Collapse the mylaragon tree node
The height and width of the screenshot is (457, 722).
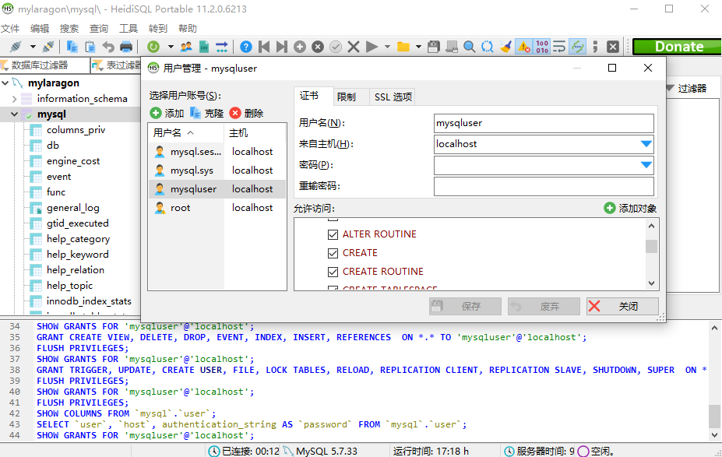pyautogui.click(x=5, y=83)
